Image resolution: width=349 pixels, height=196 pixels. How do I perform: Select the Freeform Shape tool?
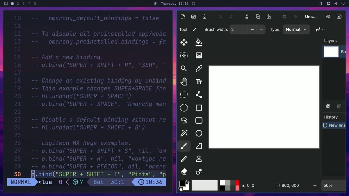point(199,146)
